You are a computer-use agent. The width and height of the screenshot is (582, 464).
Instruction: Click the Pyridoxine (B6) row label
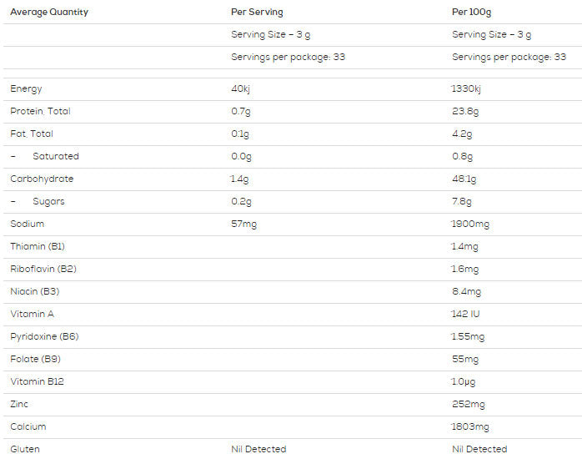[x=44, y=337]
